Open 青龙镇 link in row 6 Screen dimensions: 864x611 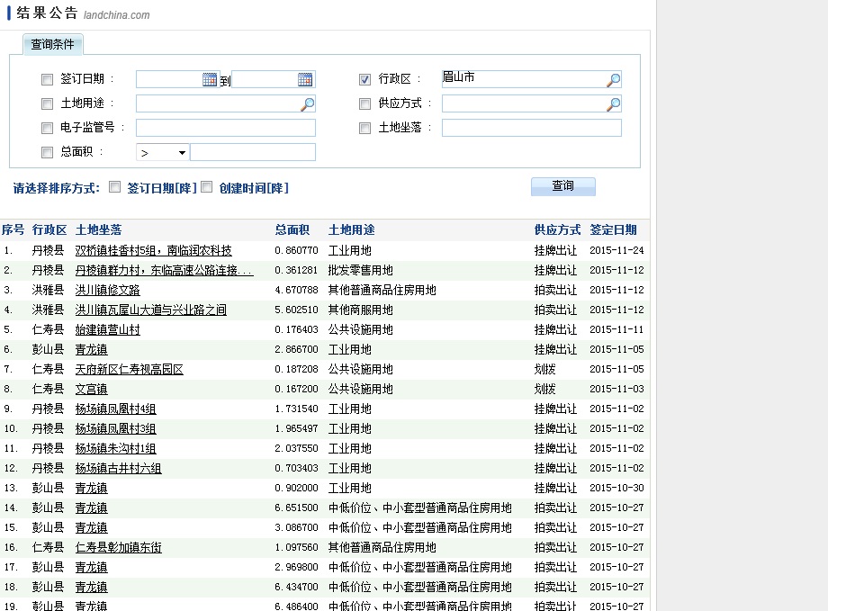[91, 350]
